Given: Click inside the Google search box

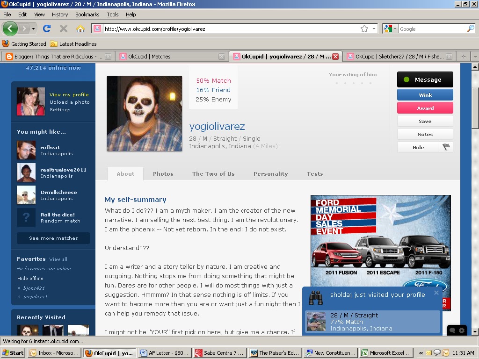Looking at the screenshot, I should point(432,29).
